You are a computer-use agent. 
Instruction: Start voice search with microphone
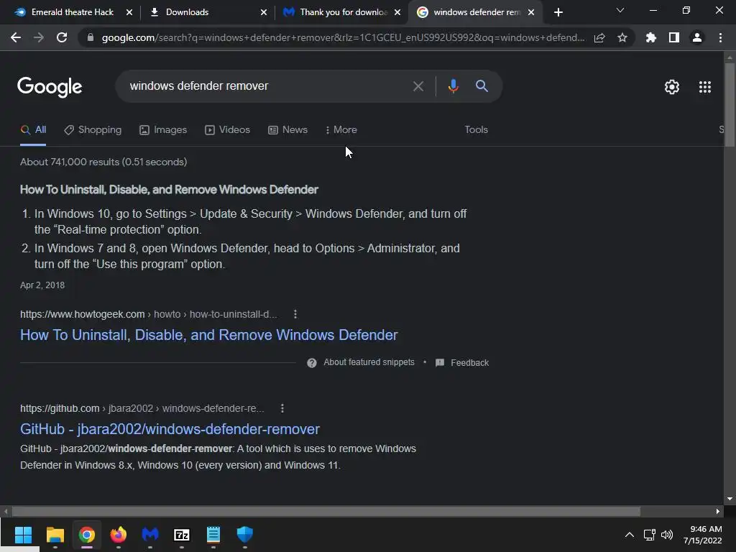click(x=453, y=86)
